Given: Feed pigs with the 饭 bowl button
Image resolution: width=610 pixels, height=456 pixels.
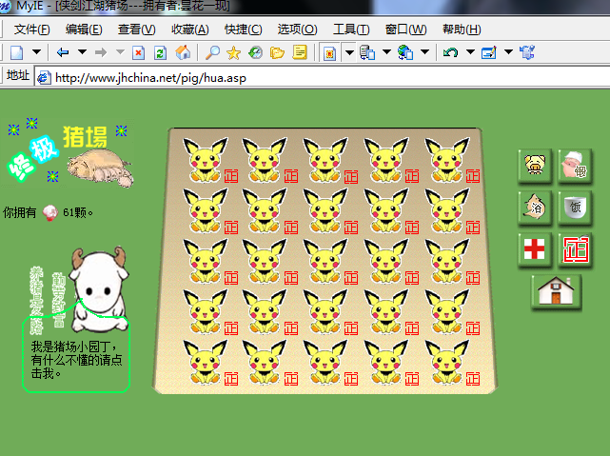Looking at the screenshot, I should tap(575, 207).
